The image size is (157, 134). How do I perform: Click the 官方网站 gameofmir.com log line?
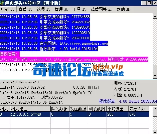(x=54, y=43)
